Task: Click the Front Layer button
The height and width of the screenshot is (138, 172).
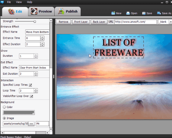Action: coord(81,22)
